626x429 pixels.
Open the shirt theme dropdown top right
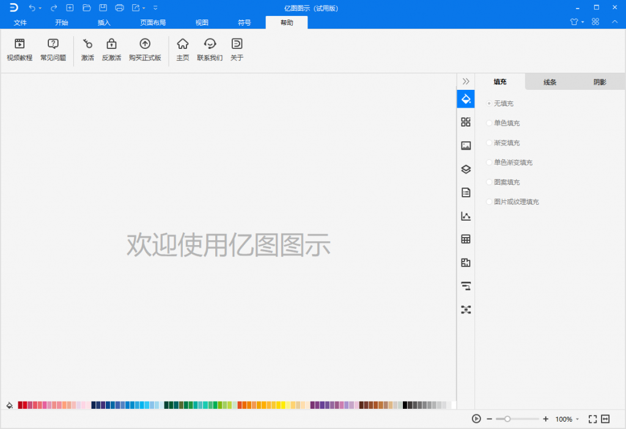coord(583,23)
